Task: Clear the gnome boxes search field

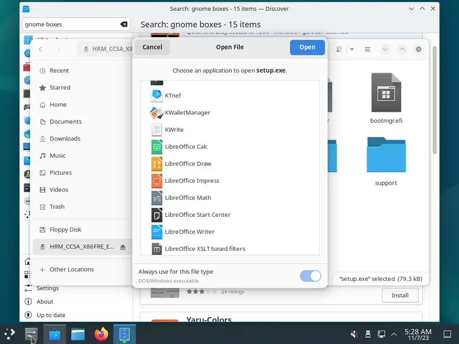Action: [x=124, y=24]
